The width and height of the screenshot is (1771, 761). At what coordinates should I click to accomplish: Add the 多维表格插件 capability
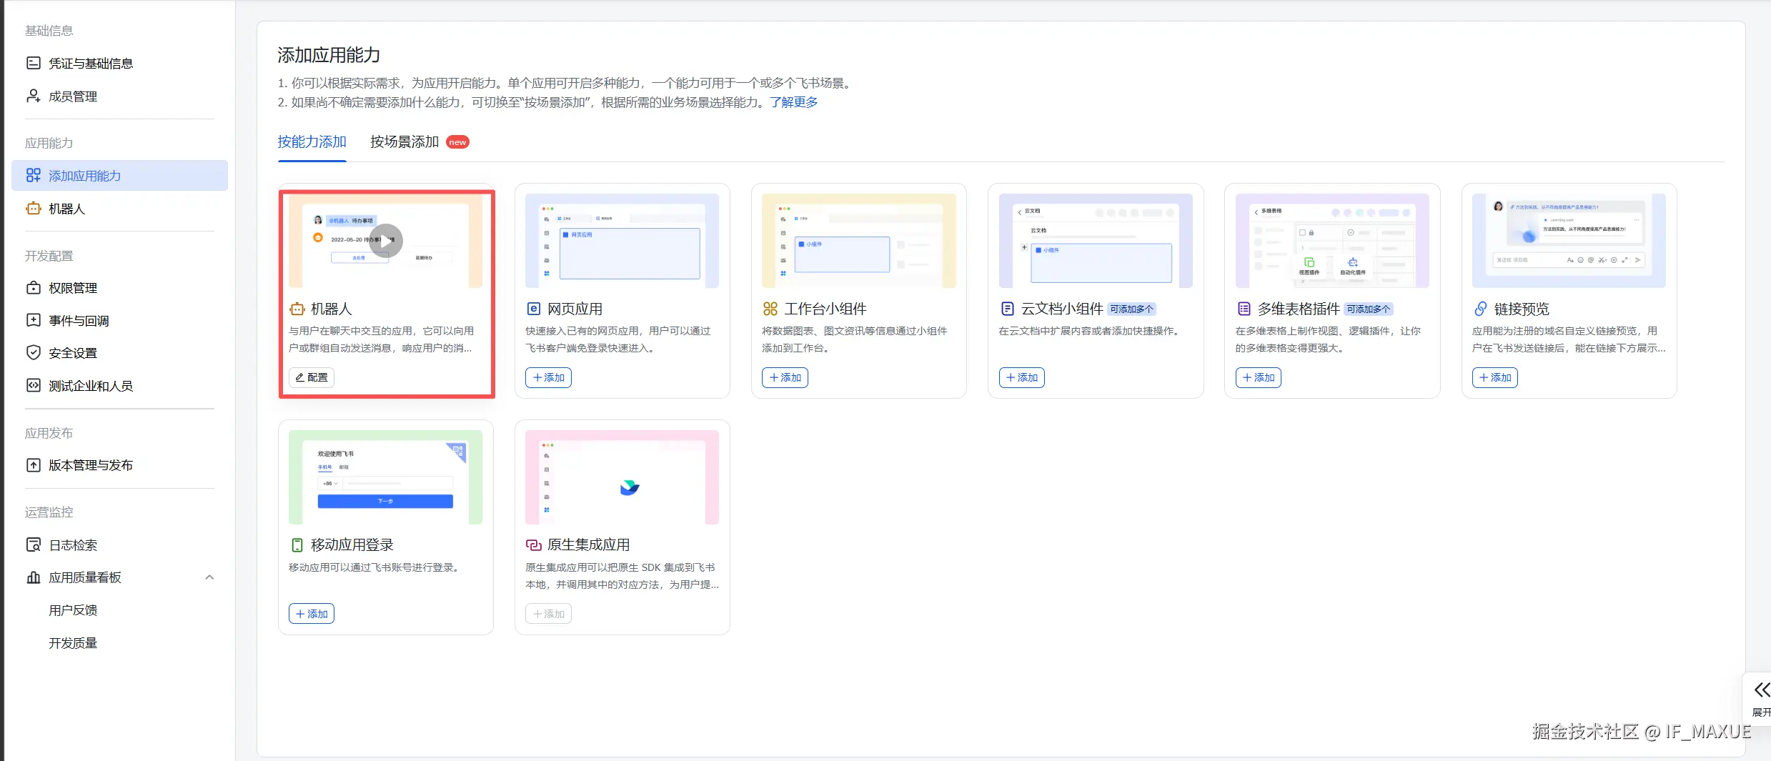pos(1258,377)
